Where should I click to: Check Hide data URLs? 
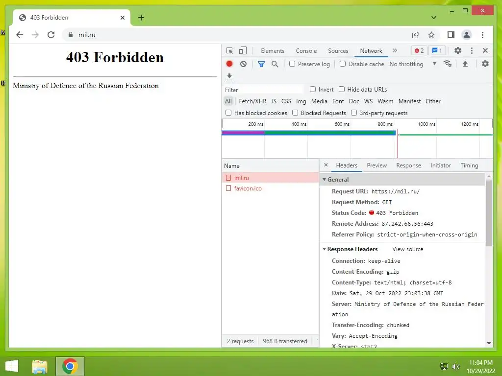[342, 89]
